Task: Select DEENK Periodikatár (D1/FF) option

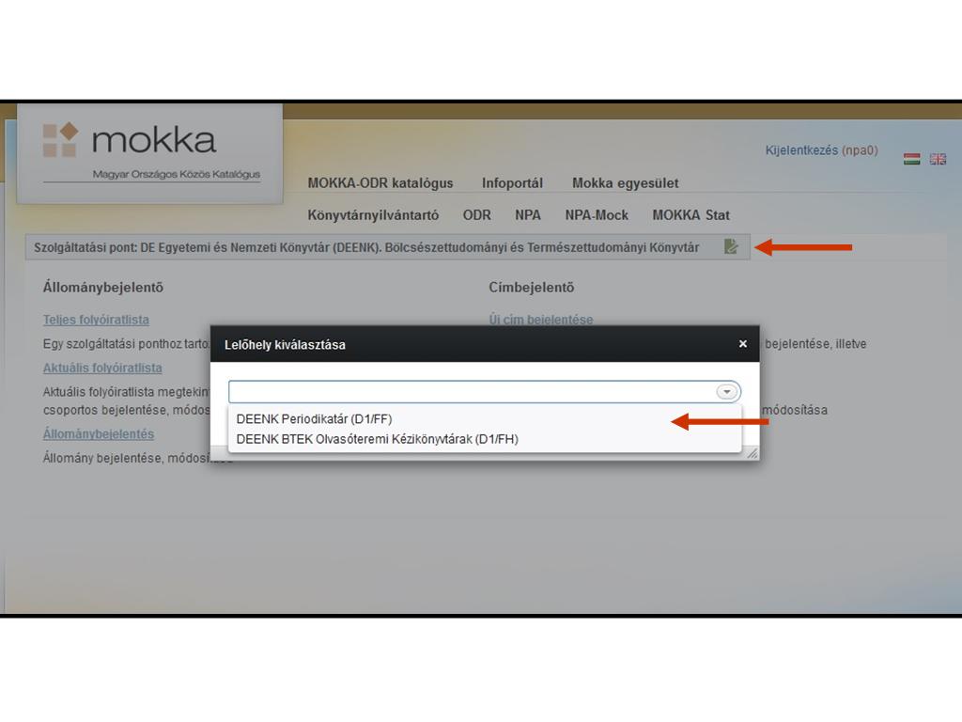Action: 314,419
